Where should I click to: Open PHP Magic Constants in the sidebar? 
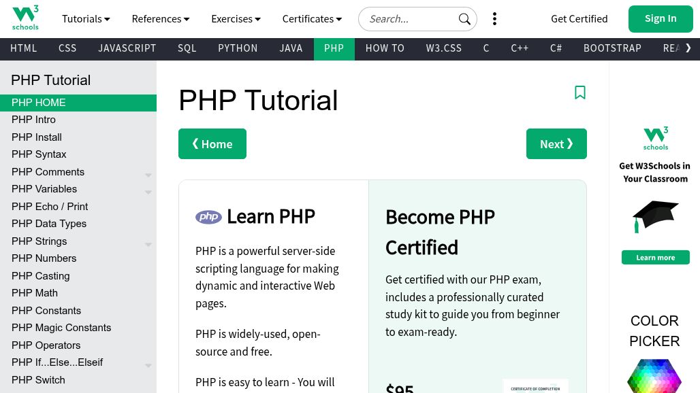(x=78, y=328)
